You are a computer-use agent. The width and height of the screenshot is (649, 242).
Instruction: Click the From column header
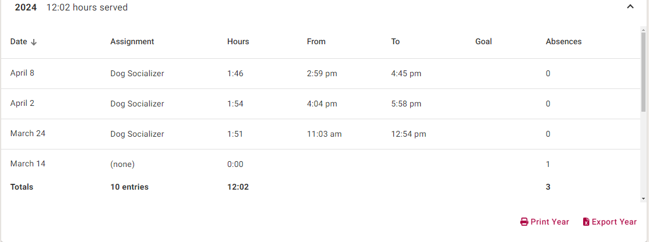(x=316, y=41)
